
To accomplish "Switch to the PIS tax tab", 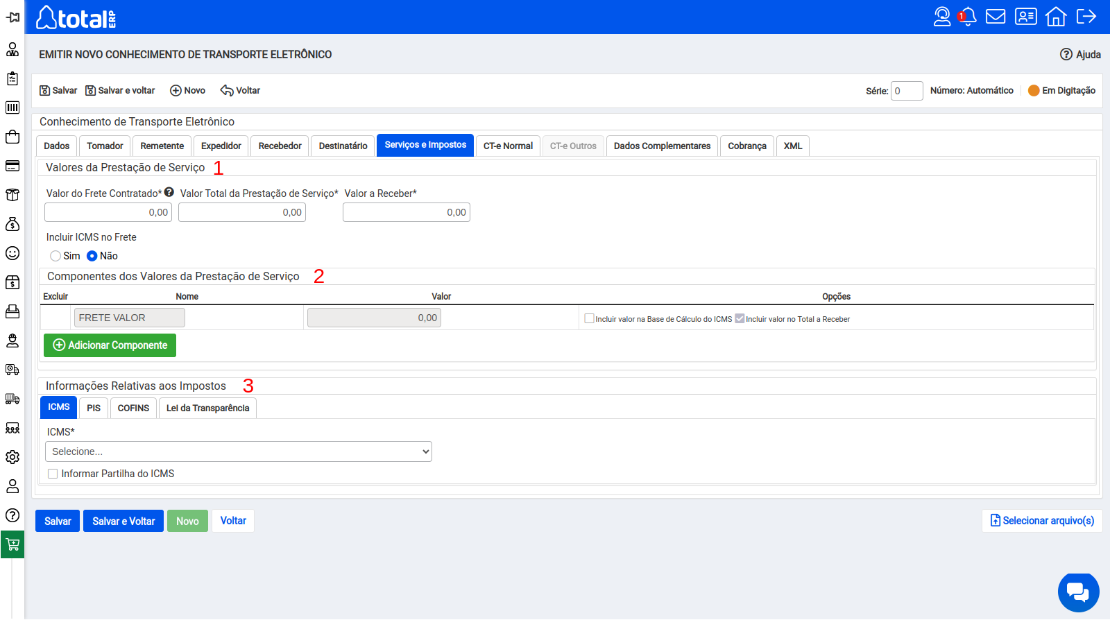I will [94, 408].
